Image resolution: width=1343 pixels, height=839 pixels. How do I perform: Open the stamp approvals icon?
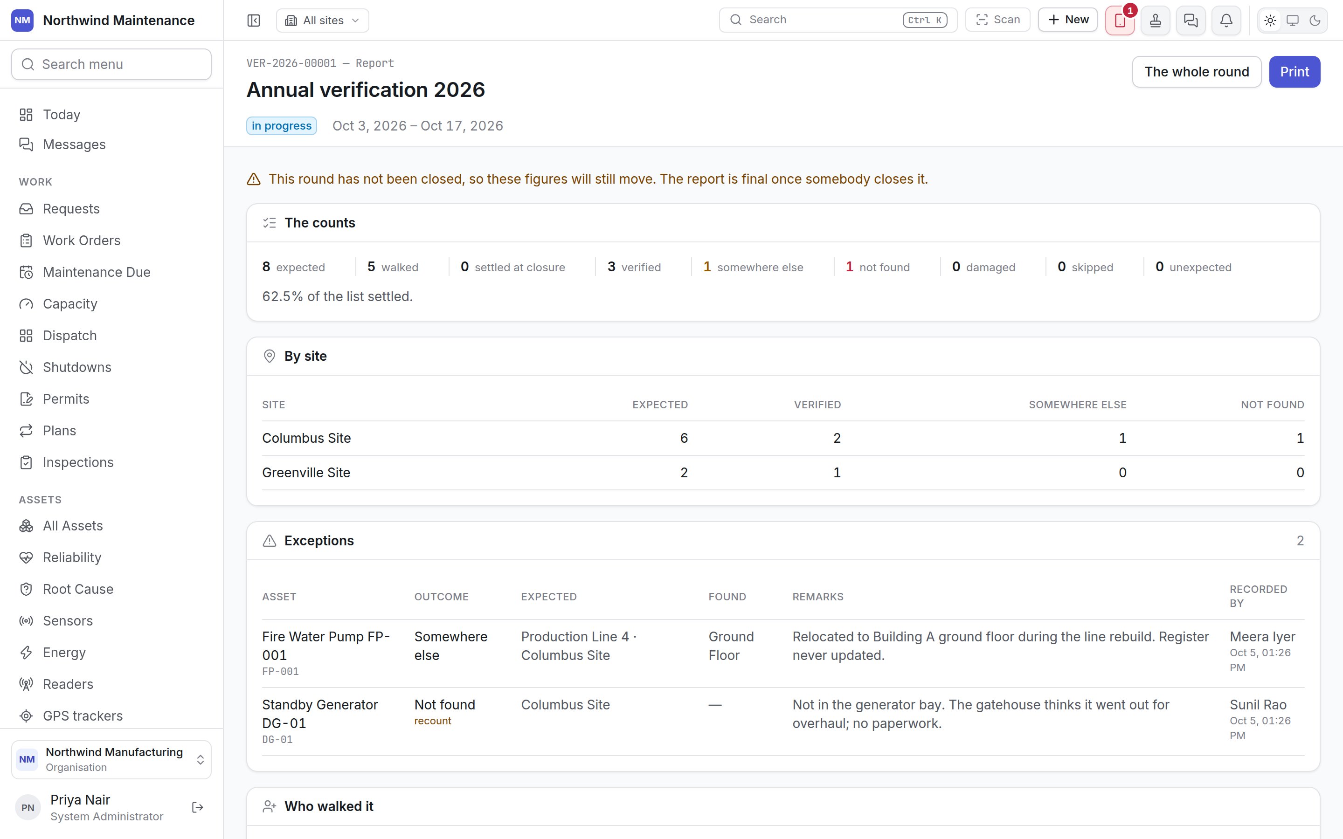[x=1156, y=21]
